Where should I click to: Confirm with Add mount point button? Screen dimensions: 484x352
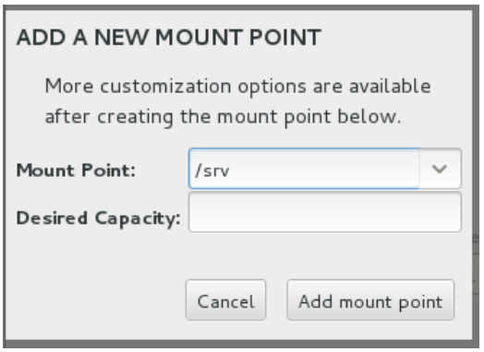point(370,300)
